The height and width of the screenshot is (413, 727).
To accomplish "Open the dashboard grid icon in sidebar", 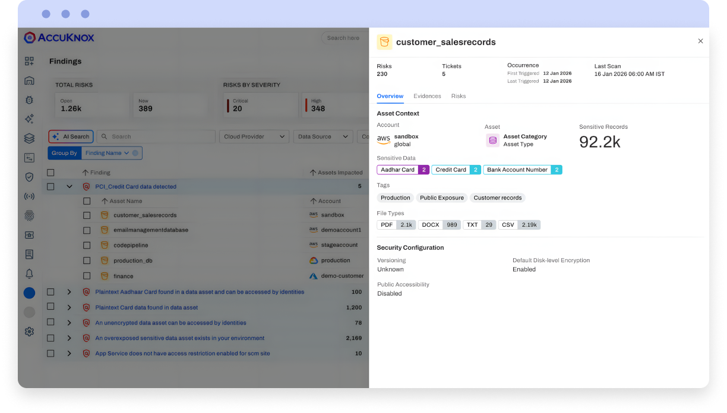I will [29, 61].
